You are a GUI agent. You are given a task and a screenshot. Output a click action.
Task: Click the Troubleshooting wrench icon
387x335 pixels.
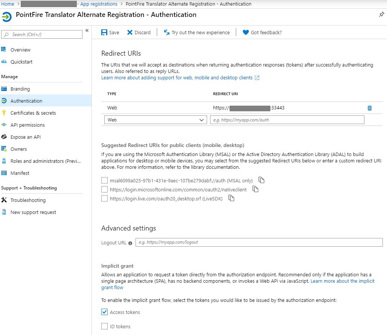4,200
